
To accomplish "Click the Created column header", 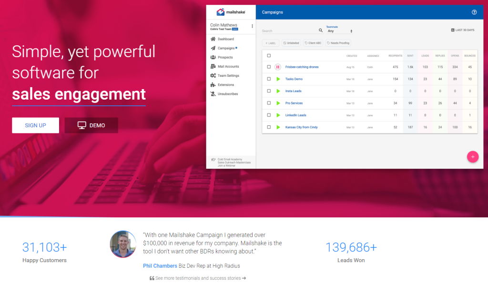I will [352, 56].
